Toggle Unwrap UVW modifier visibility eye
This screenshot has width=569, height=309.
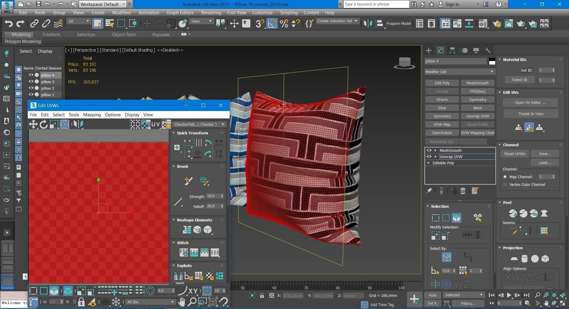coord(429,157)
